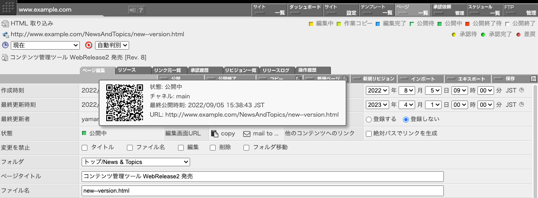Open the minute 00 dropdown on 2022 row
This screenshot has height=198, width=538.
click(x=486, y=90)
